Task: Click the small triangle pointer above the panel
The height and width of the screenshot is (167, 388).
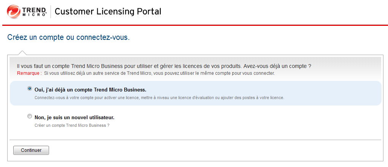Action: [22, 53]
